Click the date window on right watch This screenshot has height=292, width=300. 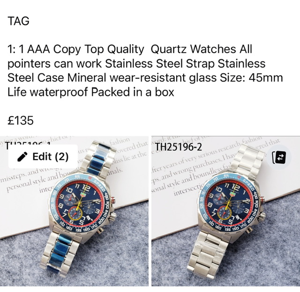(x=237, y=217)
